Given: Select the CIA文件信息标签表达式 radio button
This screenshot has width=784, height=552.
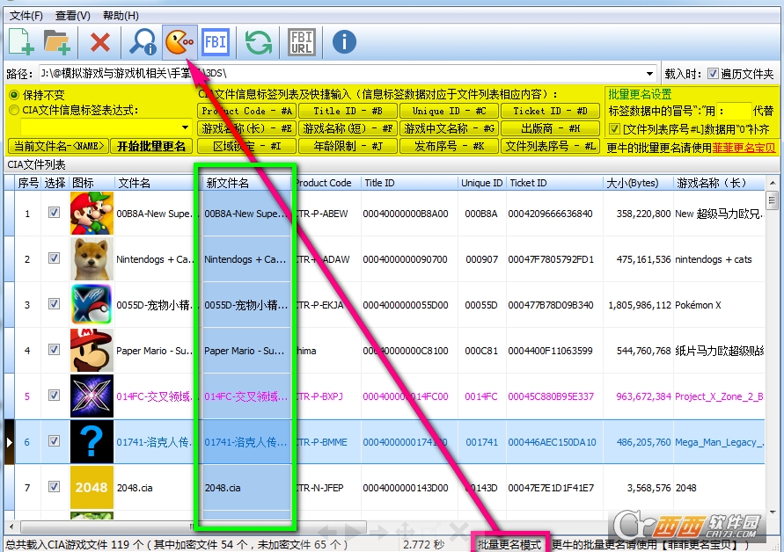Looking at the screenshot, I should coord(14,110).
